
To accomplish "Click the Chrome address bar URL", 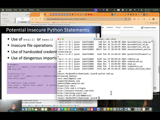I will click(66, 19).
